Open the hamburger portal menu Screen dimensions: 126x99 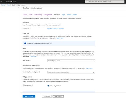point(1,2)
